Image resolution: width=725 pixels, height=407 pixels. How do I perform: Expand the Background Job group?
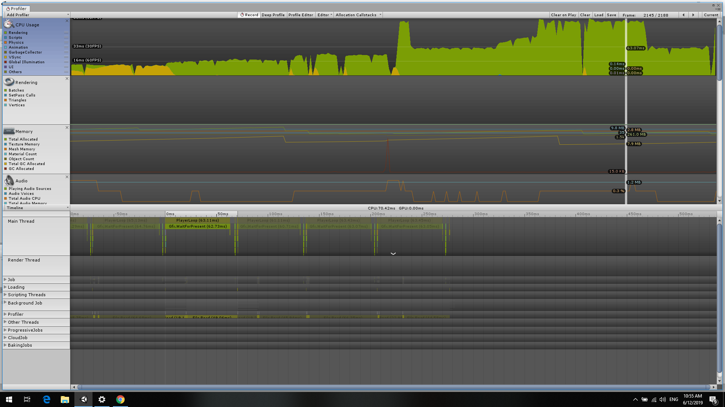coord(5,303)
